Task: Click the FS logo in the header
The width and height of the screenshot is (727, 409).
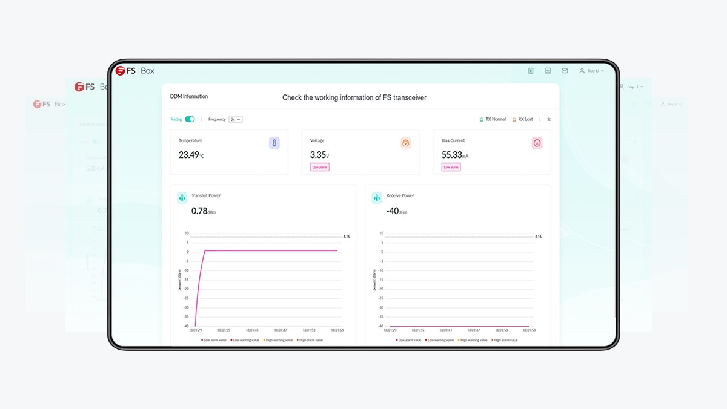Action: 121,70
